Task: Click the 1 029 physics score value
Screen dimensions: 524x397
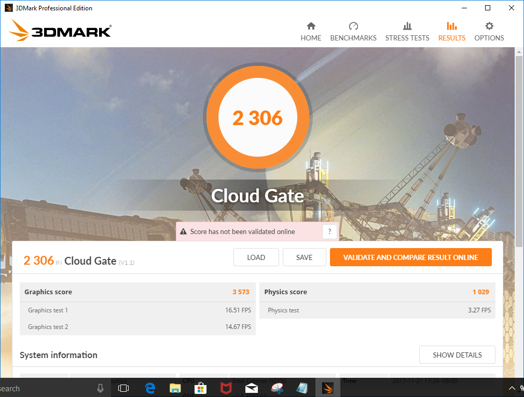Action: tap(480, 292)
